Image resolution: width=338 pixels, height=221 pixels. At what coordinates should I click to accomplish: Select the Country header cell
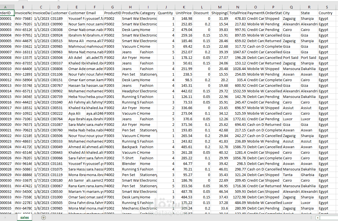click(x=327, y=13)
